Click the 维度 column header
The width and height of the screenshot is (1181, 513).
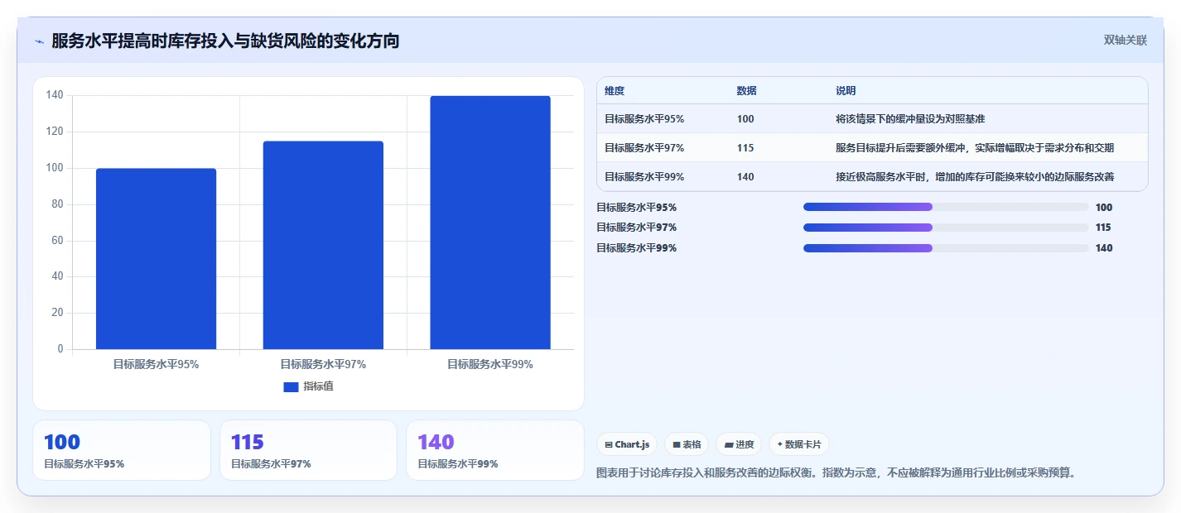tap(615, 91)
